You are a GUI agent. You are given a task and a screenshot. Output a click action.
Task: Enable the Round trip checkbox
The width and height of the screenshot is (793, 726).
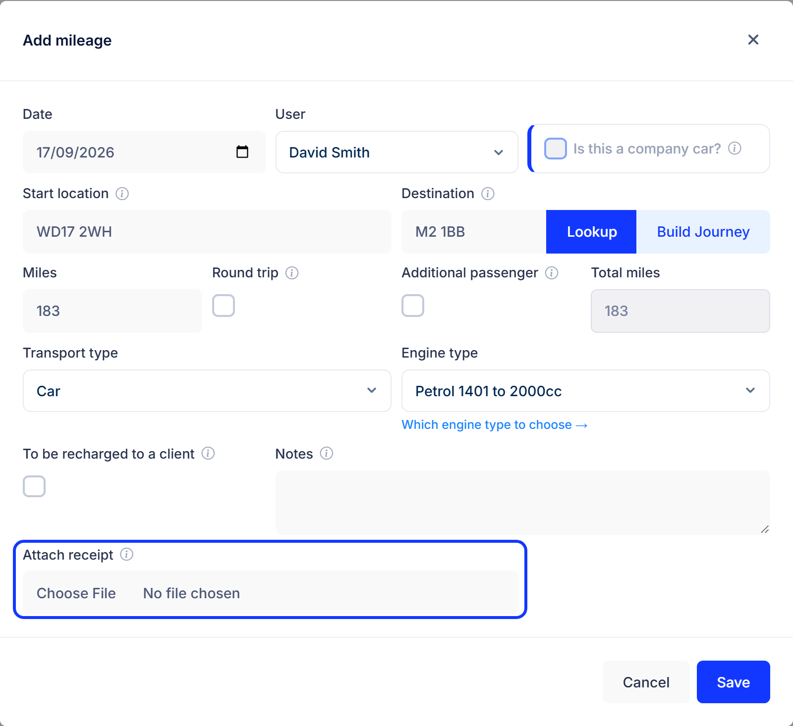pyautogui.click(x=224, y=306)
